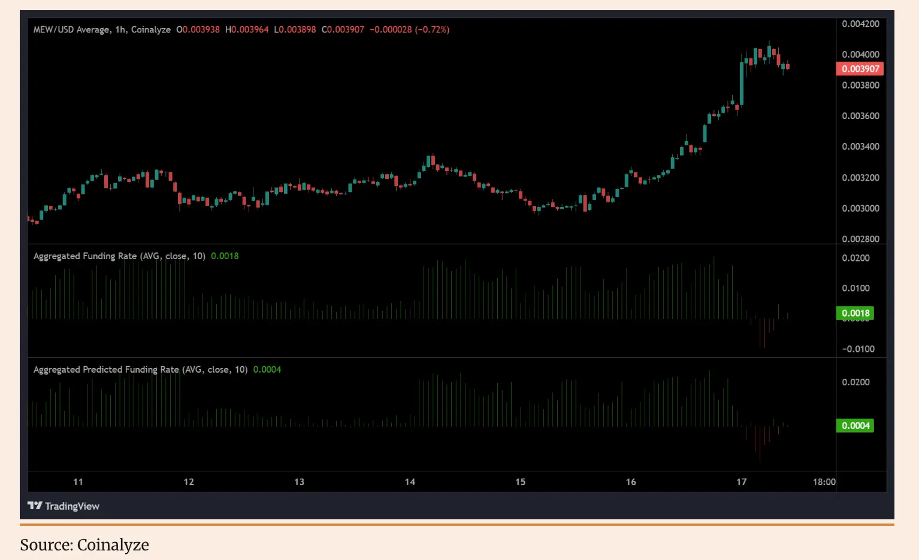Click the close value C0.003907 in the legend
This screenshot has width=919, height=560.
tap(343, 29)
